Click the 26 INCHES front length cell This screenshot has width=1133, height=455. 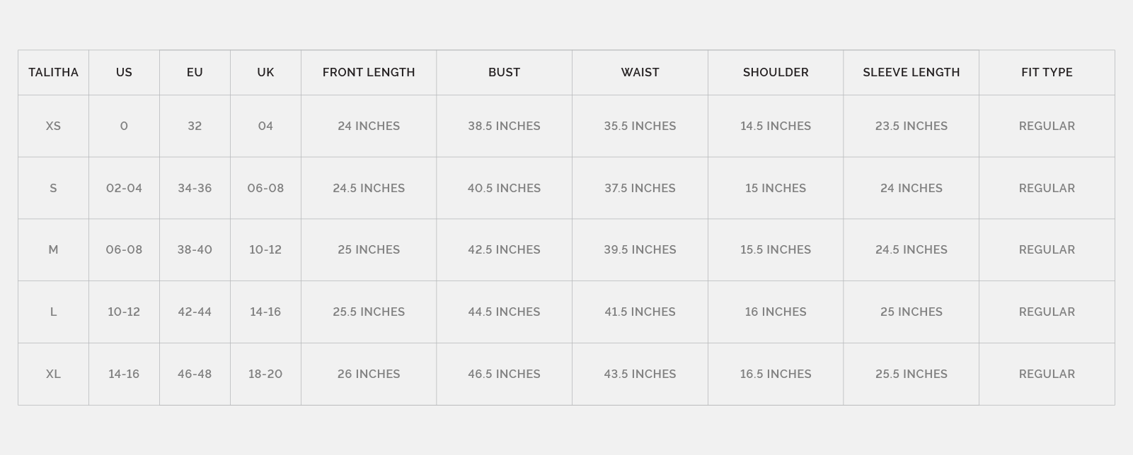(369, 374)
